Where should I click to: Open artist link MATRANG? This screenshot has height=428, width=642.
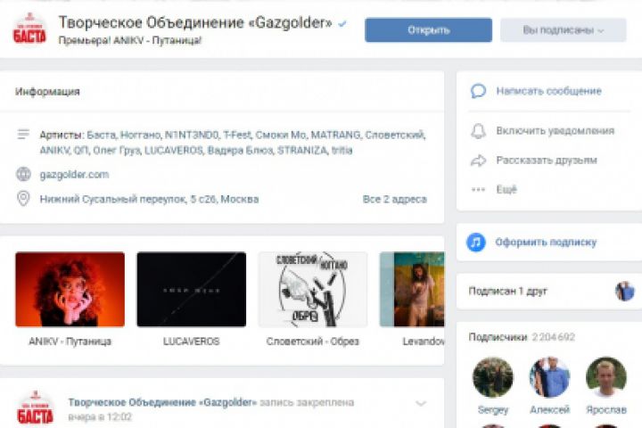(335, 135)
